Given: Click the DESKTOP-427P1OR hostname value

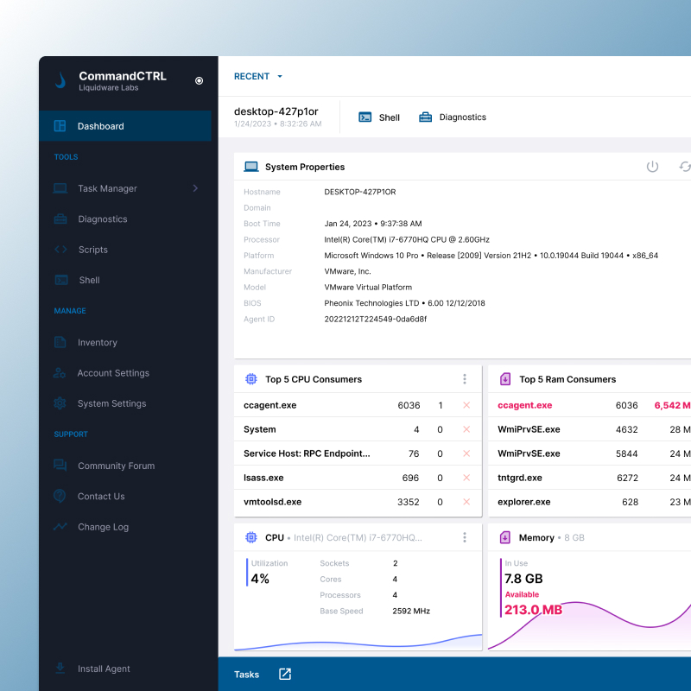Looking at the screenshot, I should point(360,192).
